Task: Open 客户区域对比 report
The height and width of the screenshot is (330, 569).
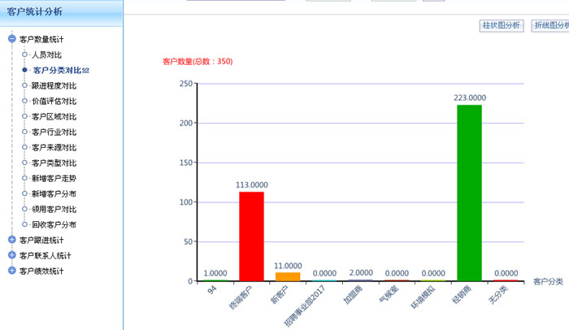Action: click(x=54, y=116)
